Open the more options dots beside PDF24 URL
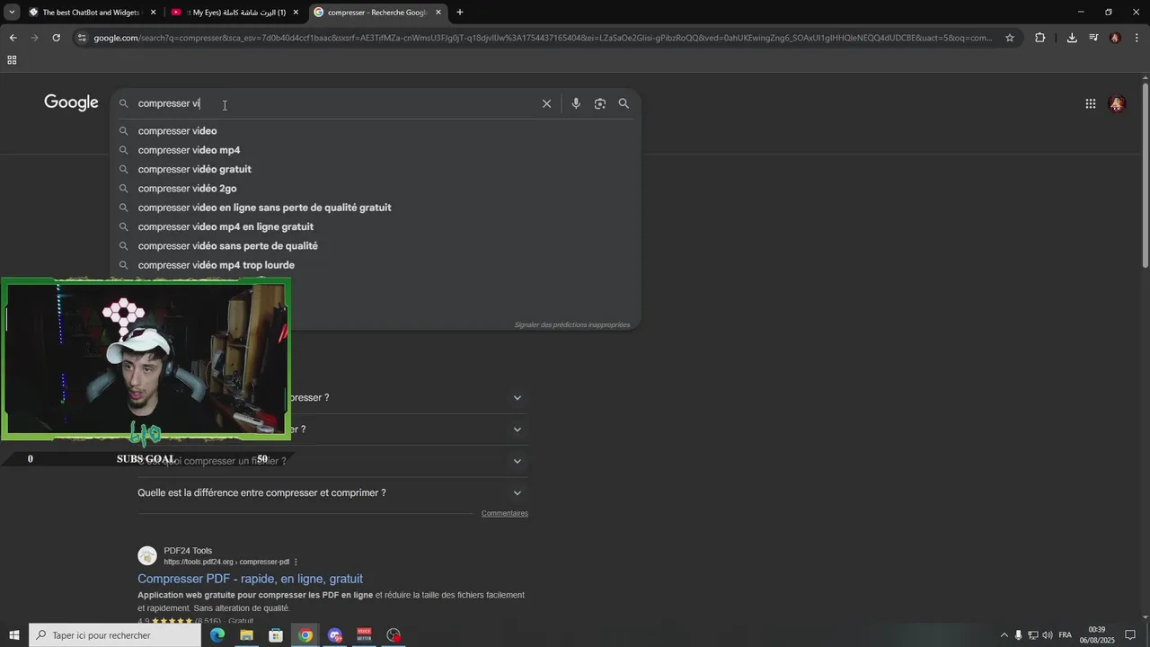This screenshot has height=647, width=1150. point(296,563)
